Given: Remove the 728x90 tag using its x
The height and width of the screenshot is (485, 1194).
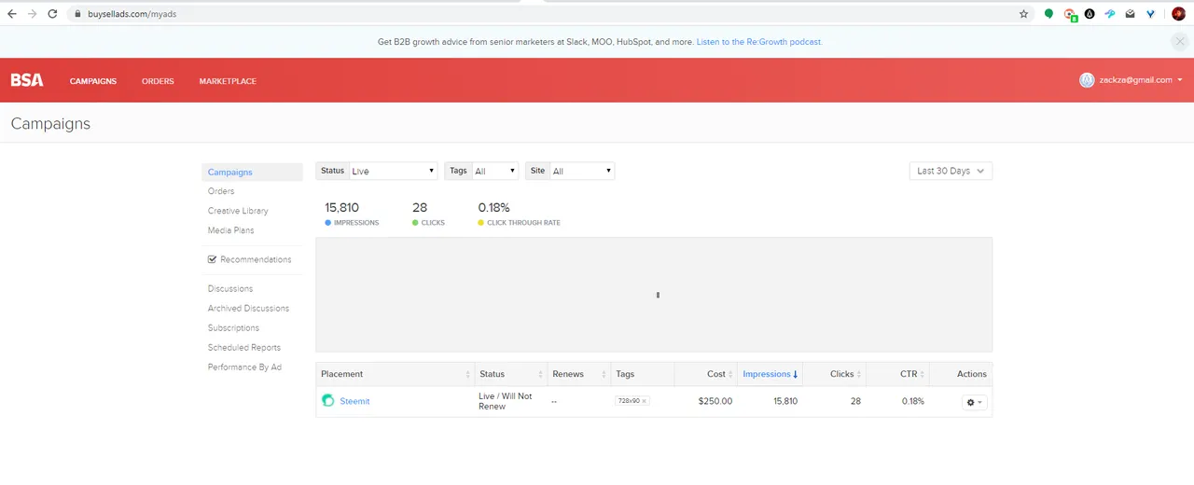Looking at the screenshot, I should click(644, 401).
